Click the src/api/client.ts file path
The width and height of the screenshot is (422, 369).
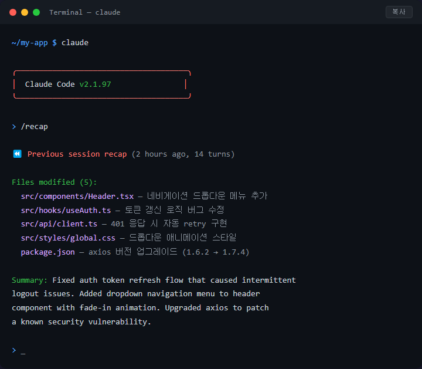click(59, 224)
